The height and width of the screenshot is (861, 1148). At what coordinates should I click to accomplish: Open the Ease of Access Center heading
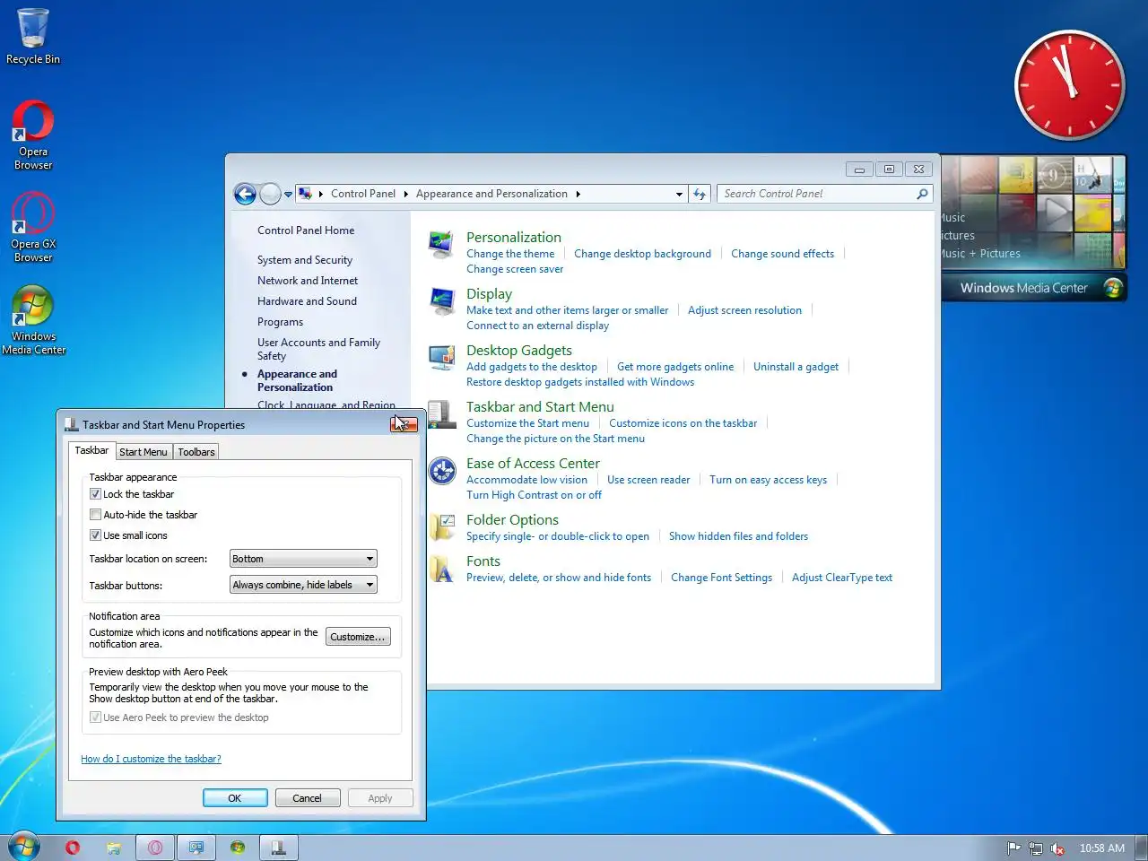click(533, 464)
